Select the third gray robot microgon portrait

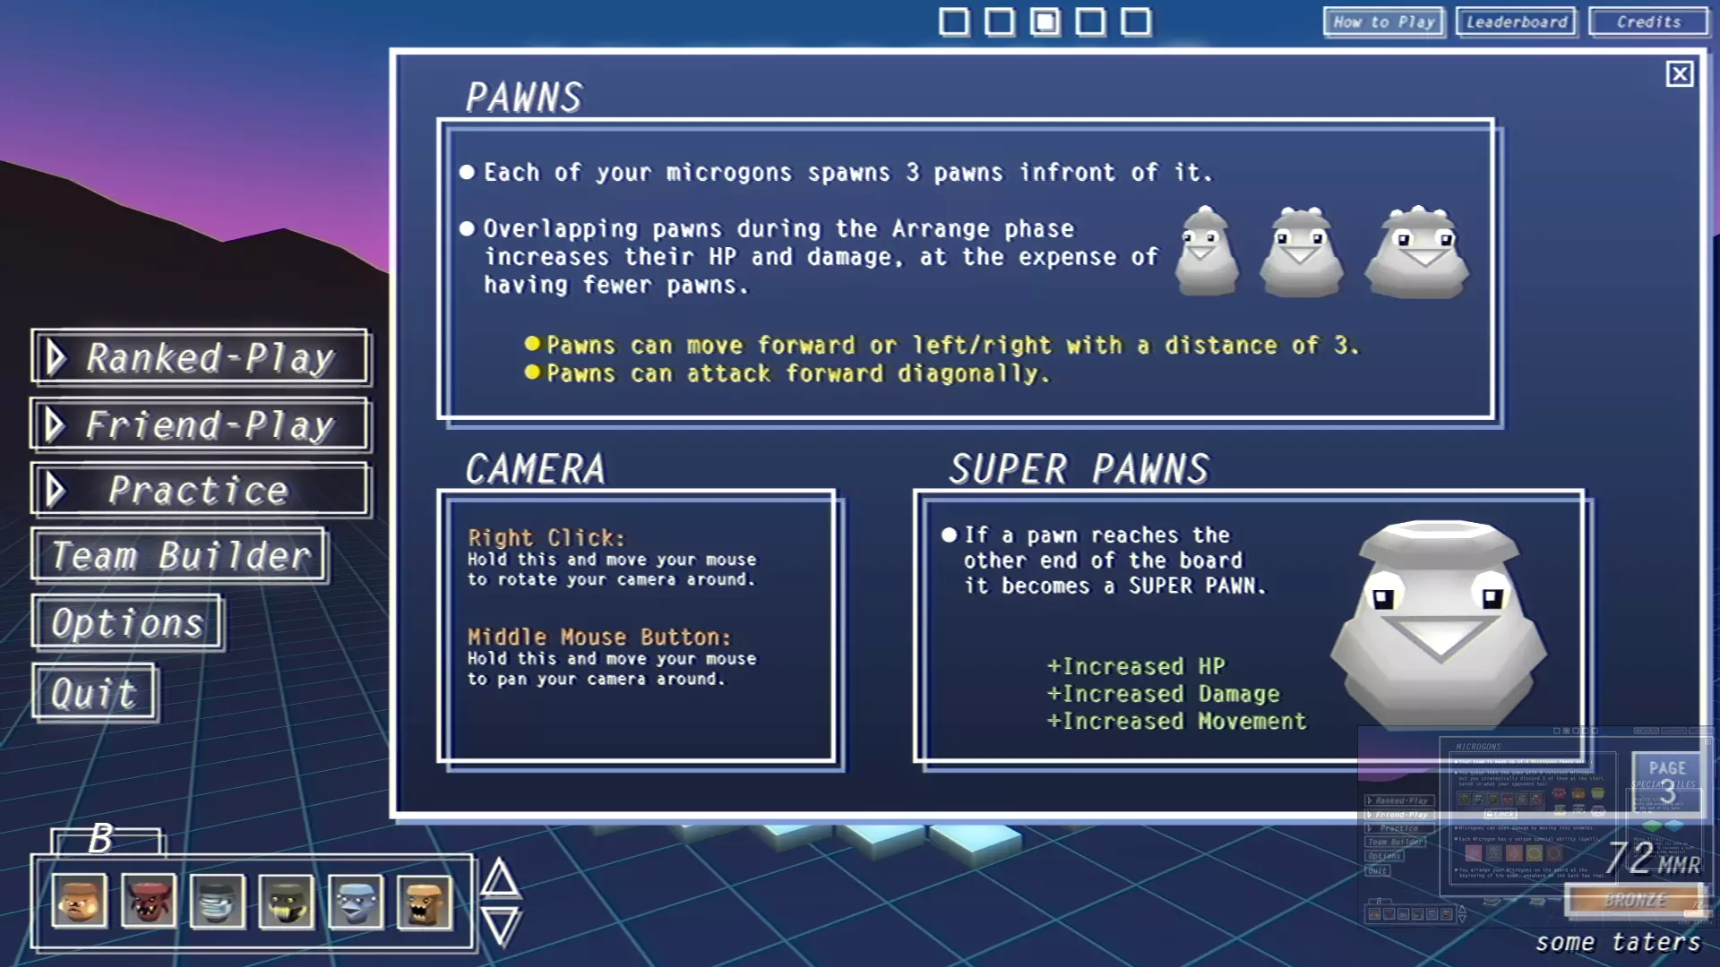[x=217, y=901]
